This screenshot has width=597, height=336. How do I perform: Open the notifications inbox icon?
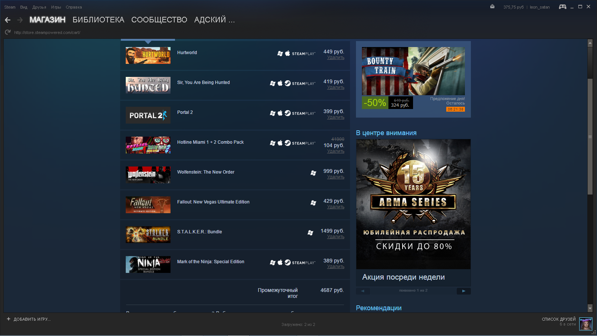[492, 6]
